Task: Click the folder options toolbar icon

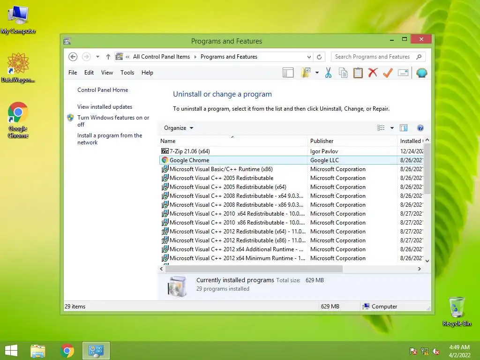Action: 306,73
